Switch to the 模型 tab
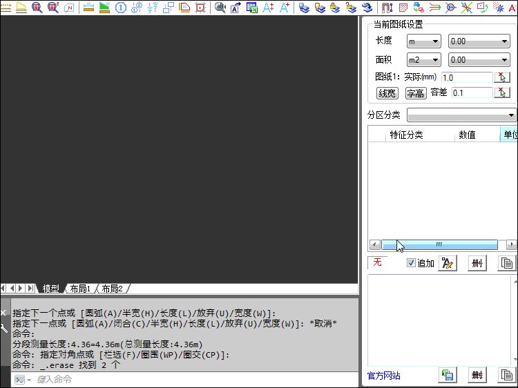 tap(51, 289)
